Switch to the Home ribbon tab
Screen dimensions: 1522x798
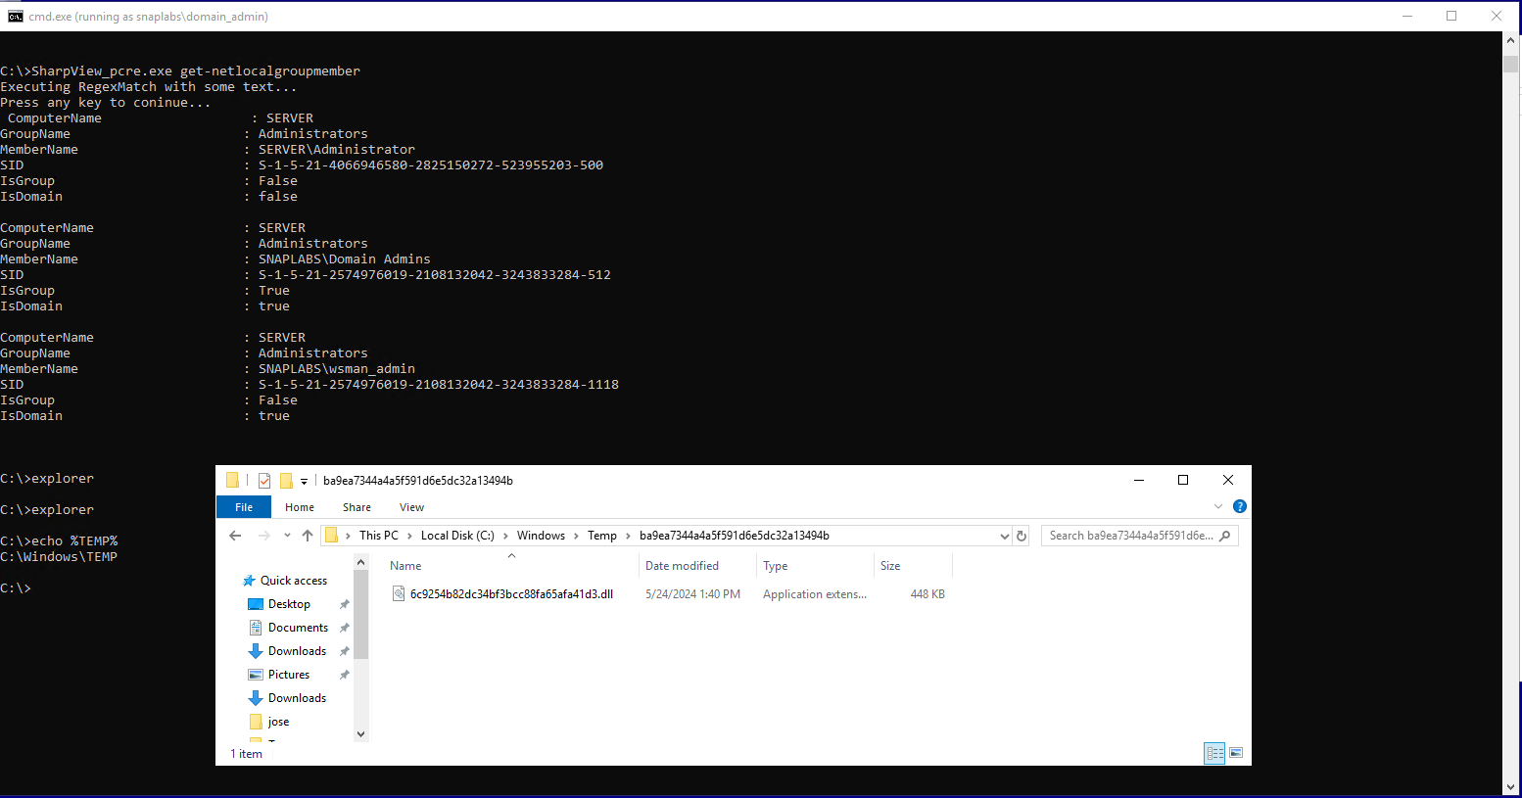click(300, 507)
